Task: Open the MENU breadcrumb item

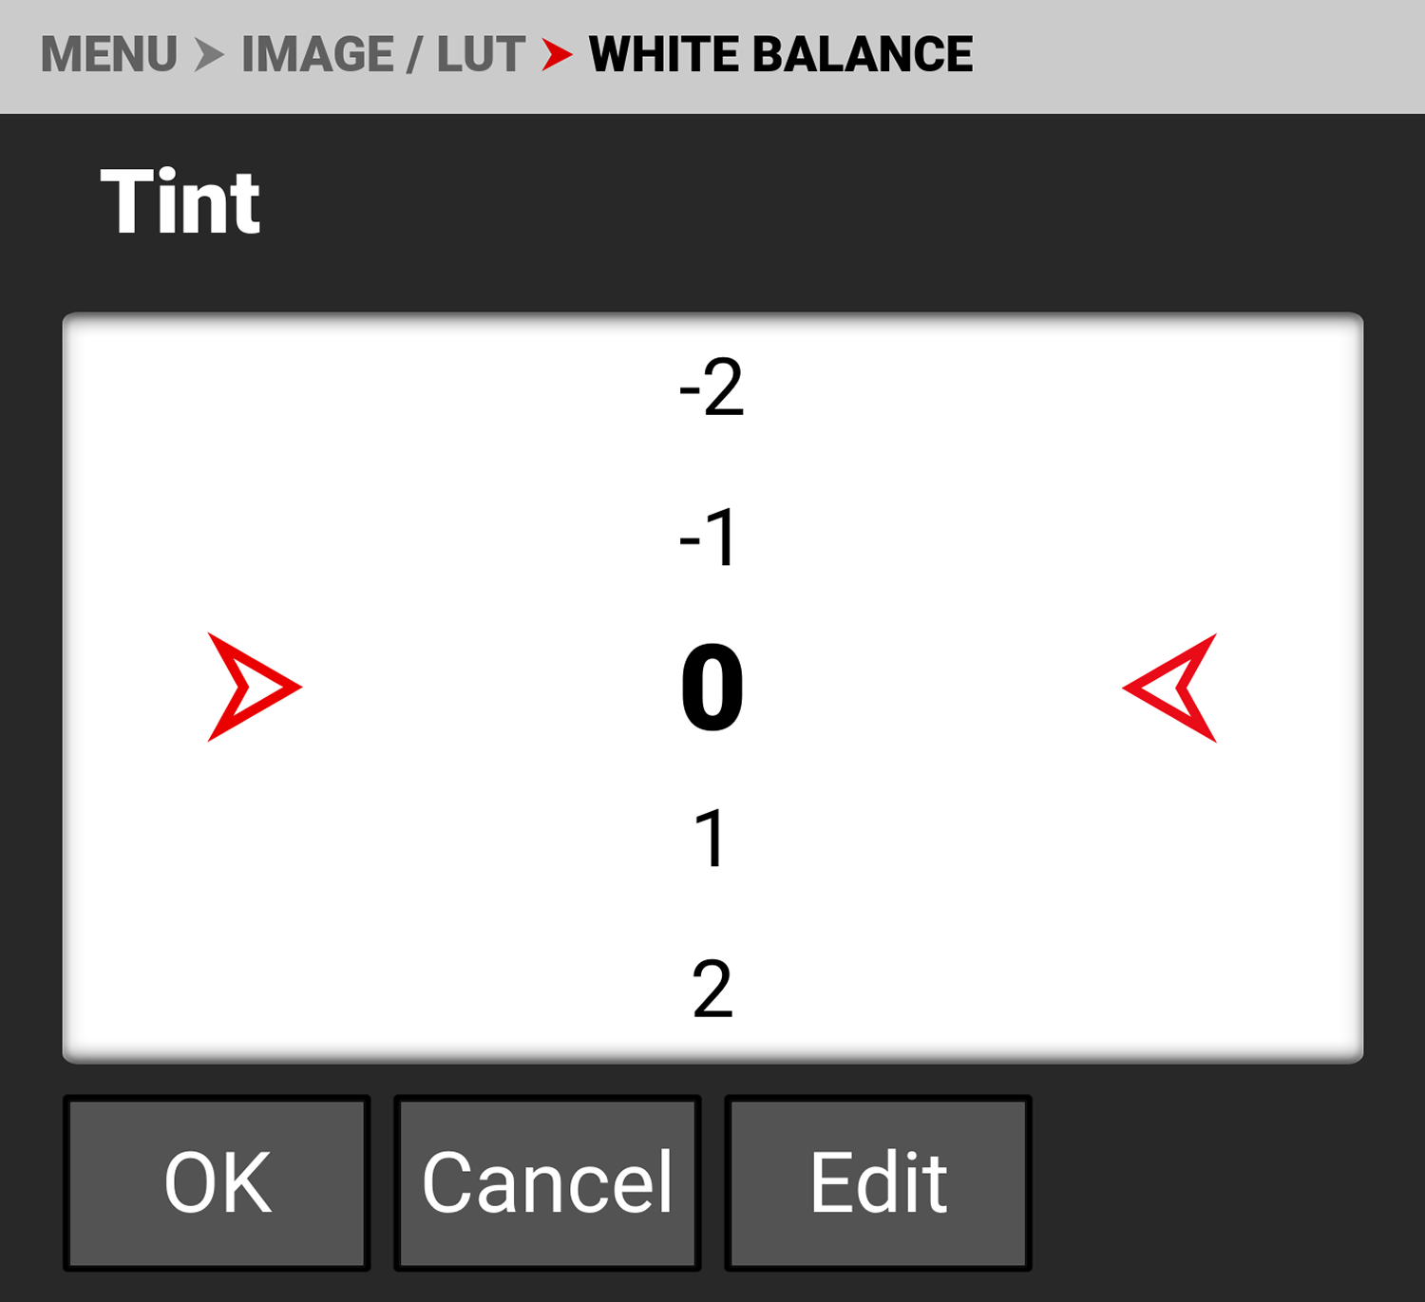Action: [x=109, y=54]
